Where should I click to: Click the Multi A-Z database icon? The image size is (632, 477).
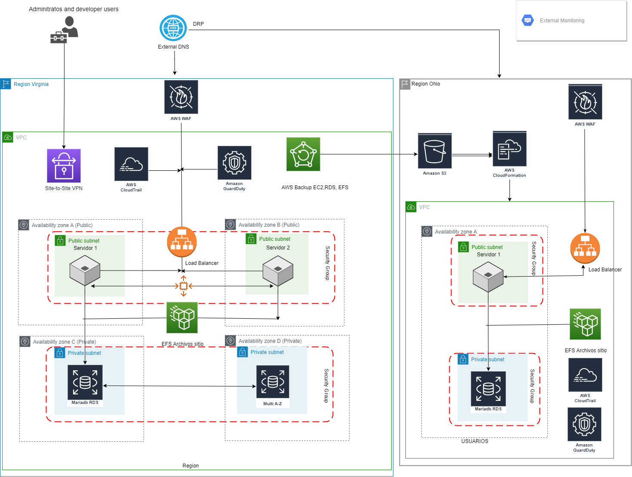coord(273,382)
